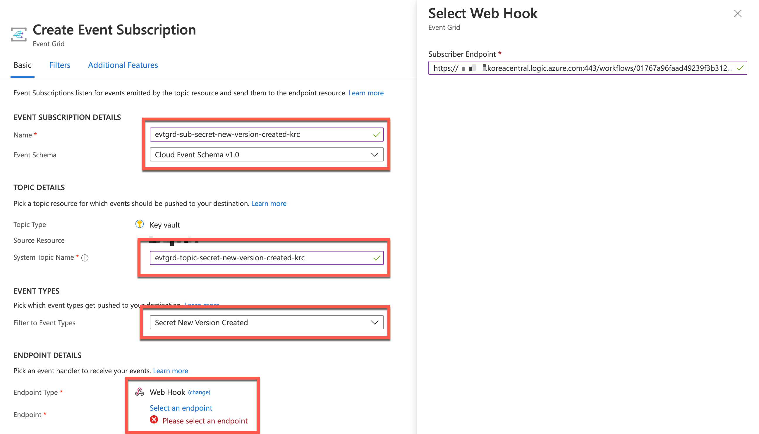
Task: Click the checkmark in the Name field
Action: point(376,135)
